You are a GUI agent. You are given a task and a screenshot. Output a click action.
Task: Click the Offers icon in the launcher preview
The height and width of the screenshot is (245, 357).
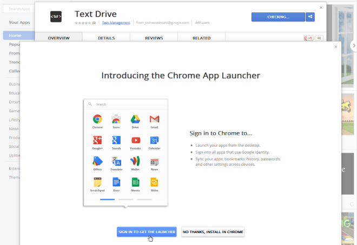(x=97, y=161)
